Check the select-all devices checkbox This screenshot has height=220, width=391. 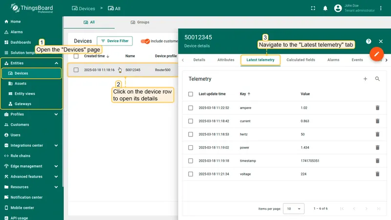(76, 56)
